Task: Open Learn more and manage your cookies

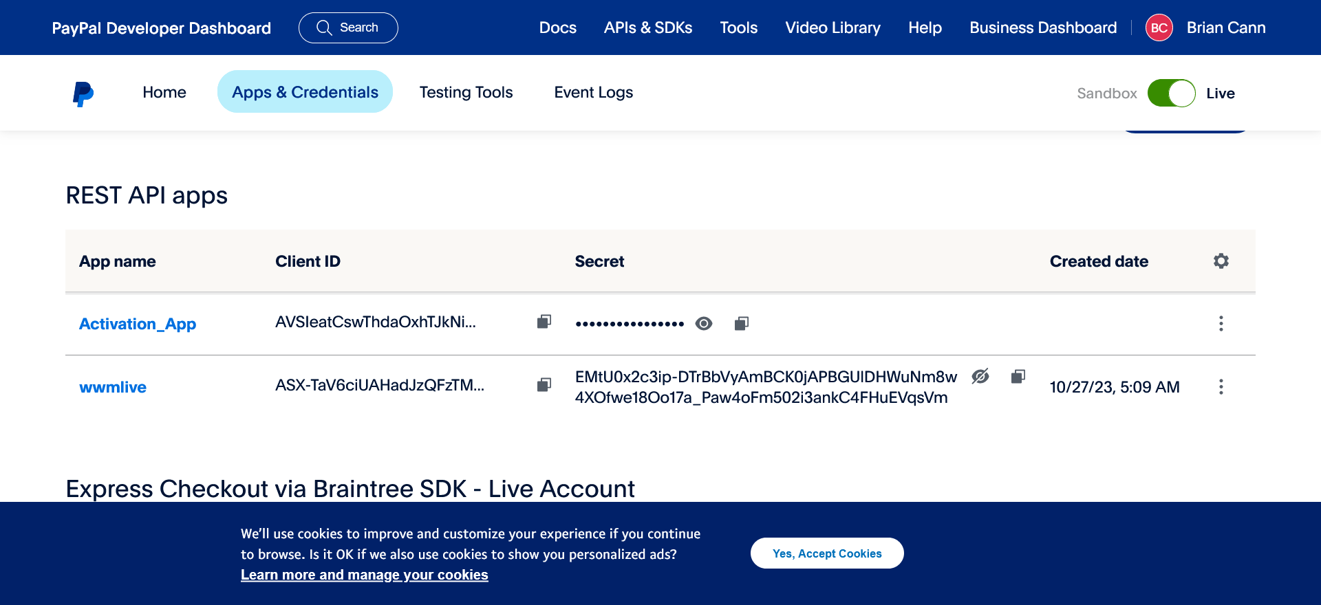Action: click(x=365, y=575)
